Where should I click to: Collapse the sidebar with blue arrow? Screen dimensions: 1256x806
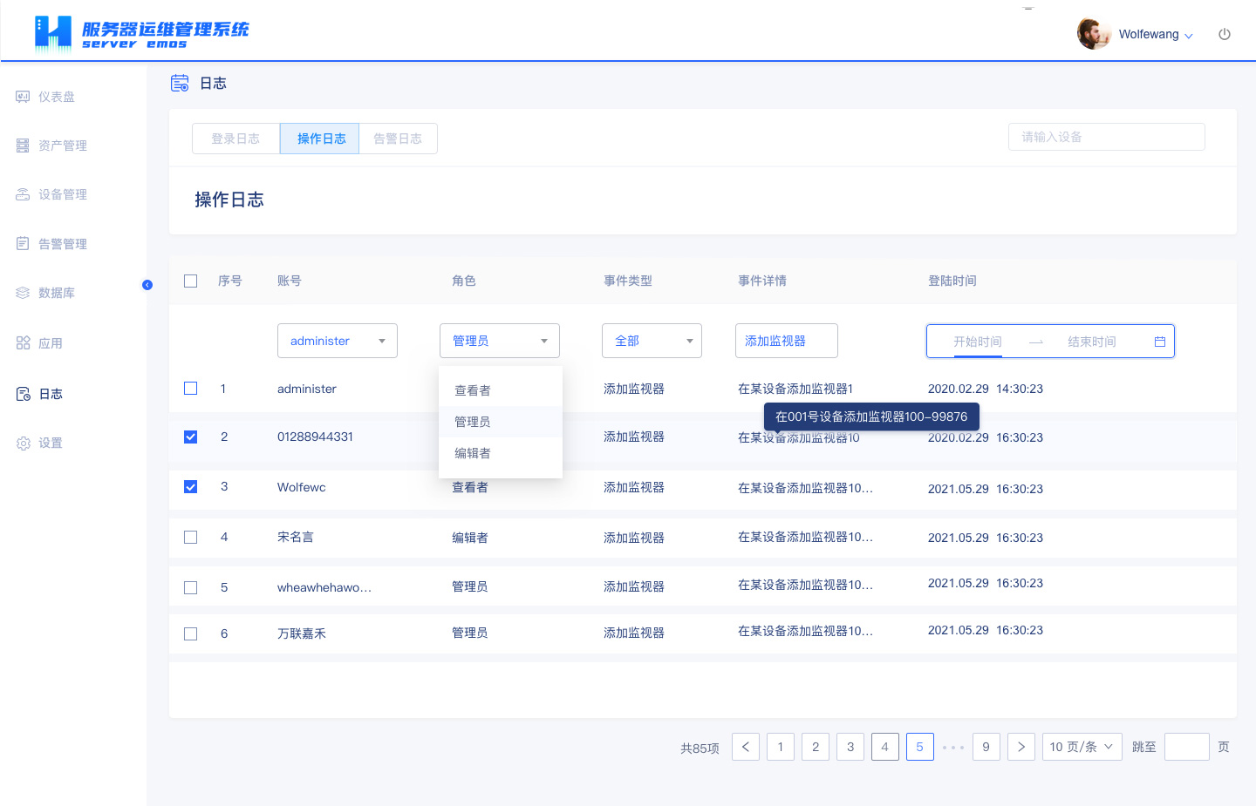pos(147,285)
